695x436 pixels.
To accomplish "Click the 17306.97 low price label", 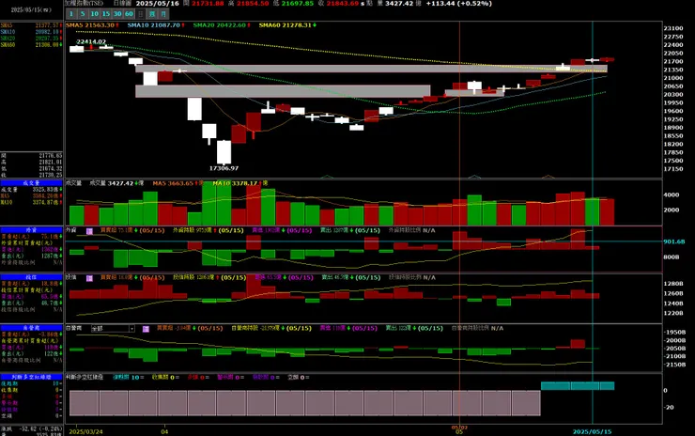I will (224, 168).
